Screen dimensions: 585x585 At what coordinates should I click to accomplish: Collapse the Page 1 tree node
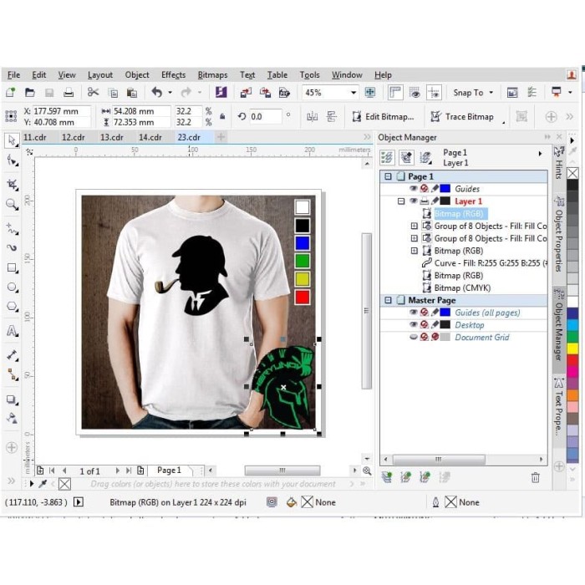pyautogui.click(x=388, y=177)
